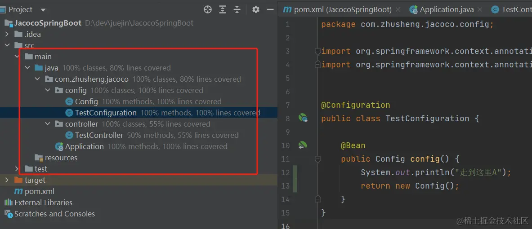Screen dimensions: 532x229
Task: Collapse the controller package
Action: pos(48,124)
